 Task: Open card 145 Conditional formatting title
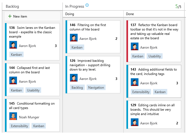tap(32, 105)
